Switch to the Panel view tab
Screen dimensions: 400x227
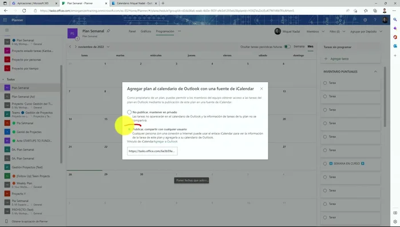tap(132, 31)
